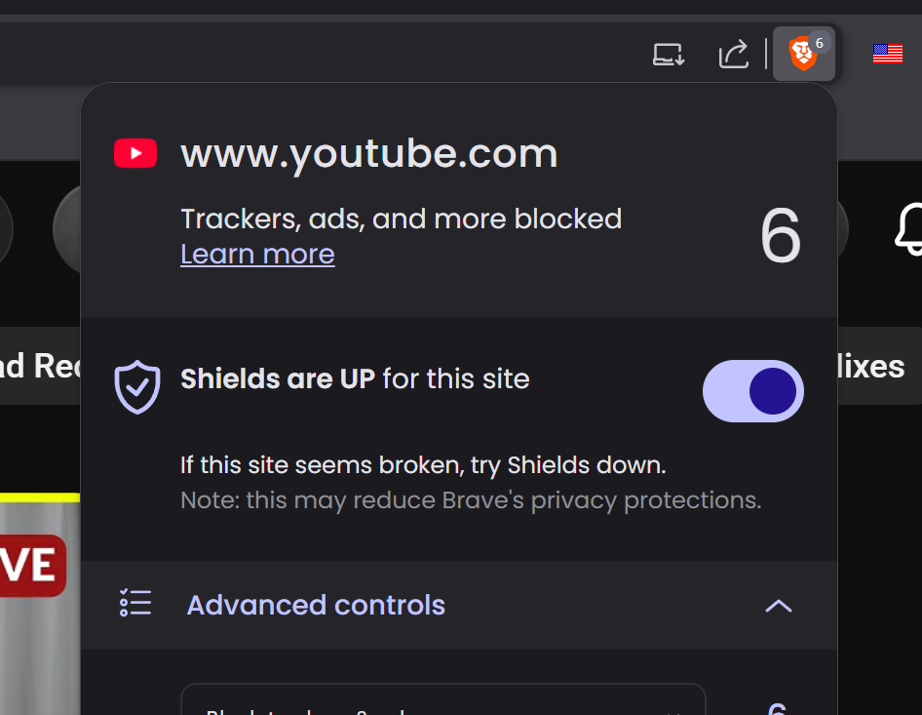
Task: Click the large blocked count number
Action: pyautogui.click(x=780, y=237)
